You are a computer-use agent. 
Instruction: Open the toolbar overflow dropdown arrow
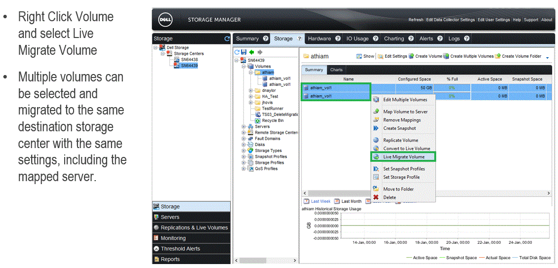[x=547, y=57]
